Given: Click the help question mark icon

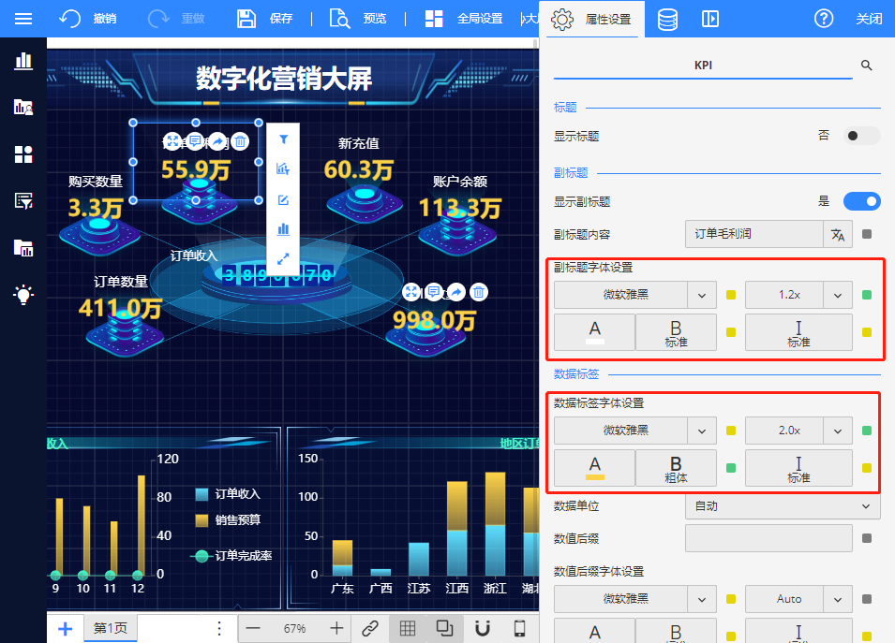Looking at the screenshot, I should pos(824,19).
